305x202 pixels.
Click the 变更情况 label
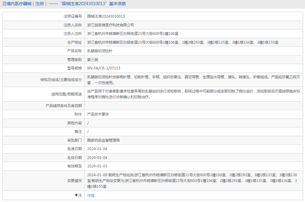[x=75, y=181]
